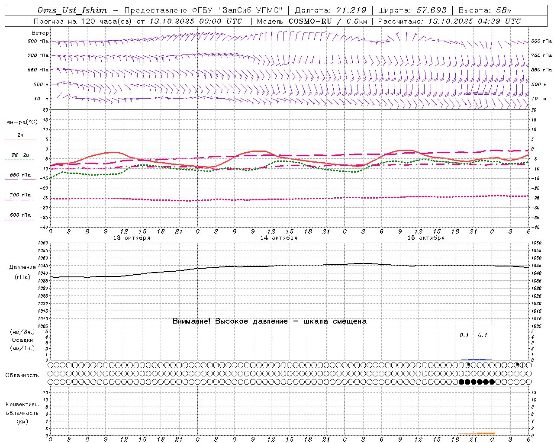Image resolution: width=554 pixels, height=443 pixels.
Task: Click the 14 октября date label
Action: (x=279, y=238)
